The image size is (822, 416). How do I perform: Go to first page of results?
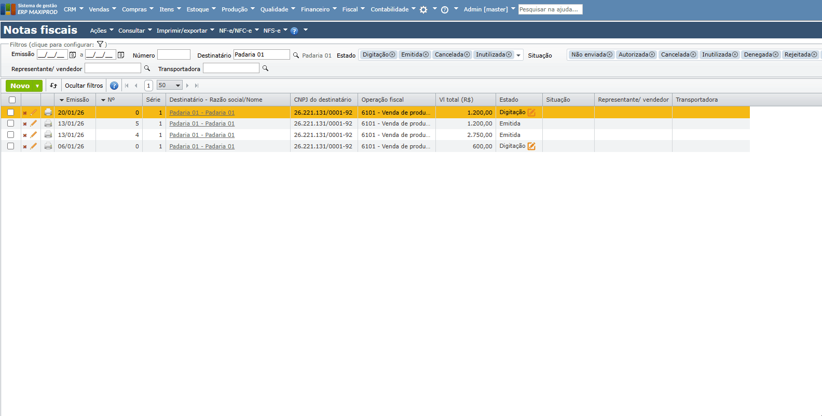127,86
